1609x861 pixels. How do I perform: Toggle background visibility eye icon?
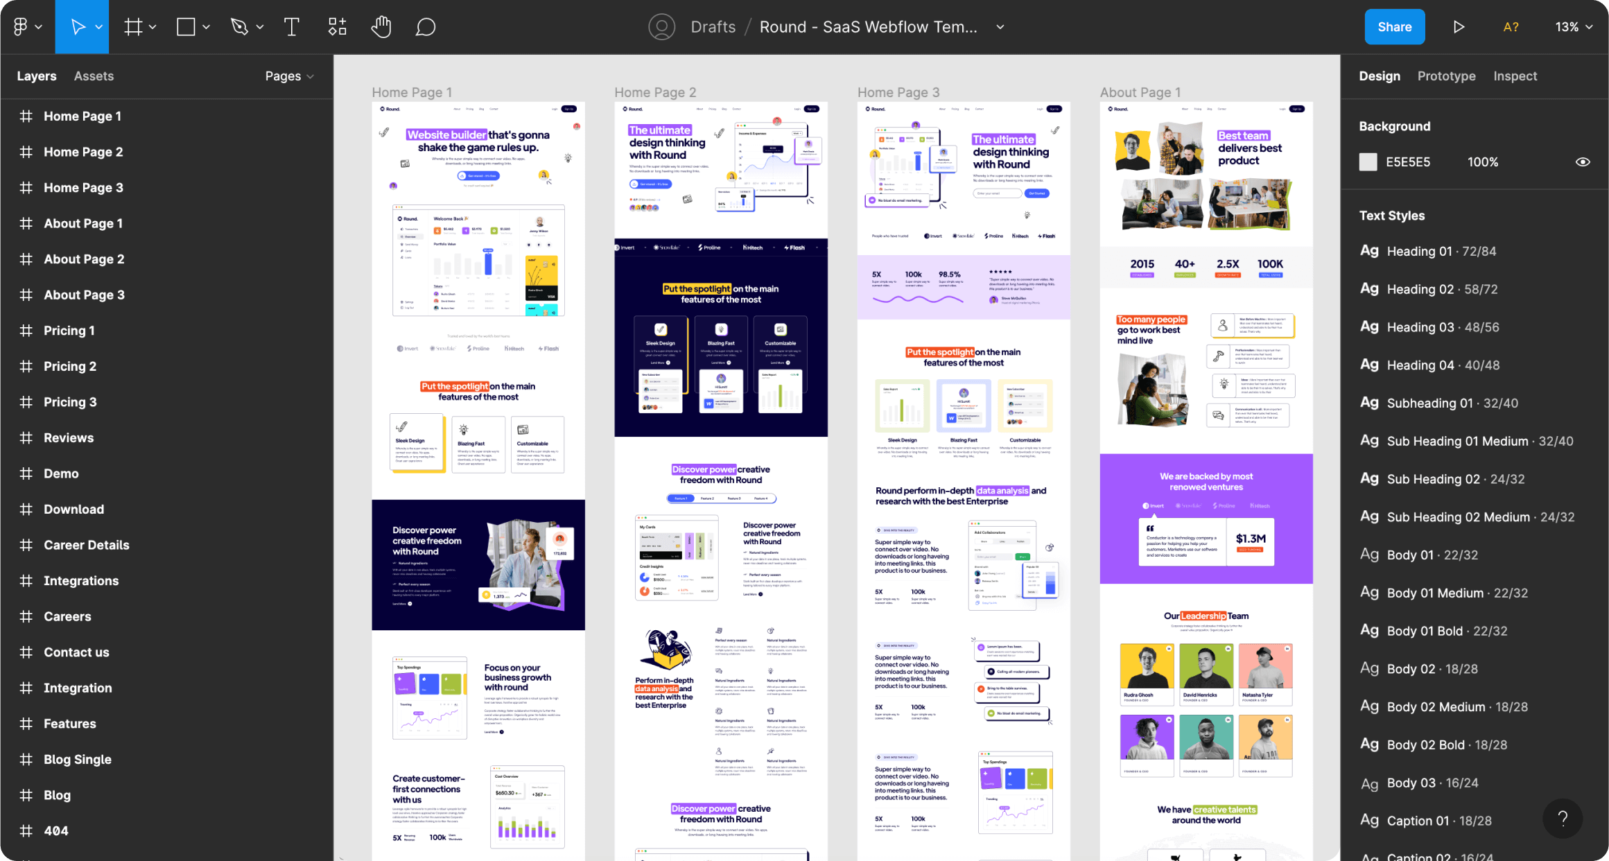coord(1583,162)
